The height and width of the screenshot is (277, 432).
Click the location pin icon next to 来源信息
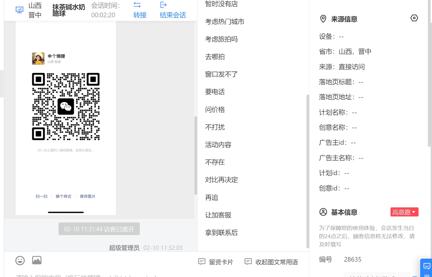click(323, 19)
